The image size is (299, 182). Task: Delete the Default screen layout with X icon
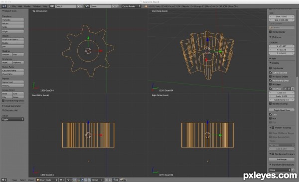tap(82, 6)
